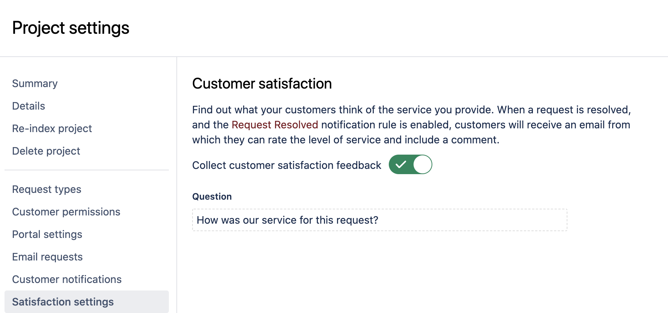Open Summary in the sidebar
Screen dimensions: 668x313
pyautogui.click(x=35, y=83)
